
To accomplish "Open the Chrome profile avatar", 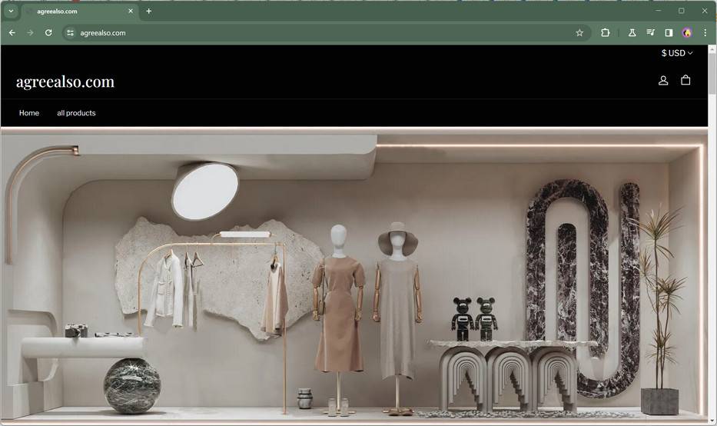I will [687, 33].
